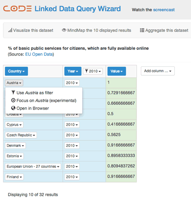Click the CODE logo icon

coord(17,9)
